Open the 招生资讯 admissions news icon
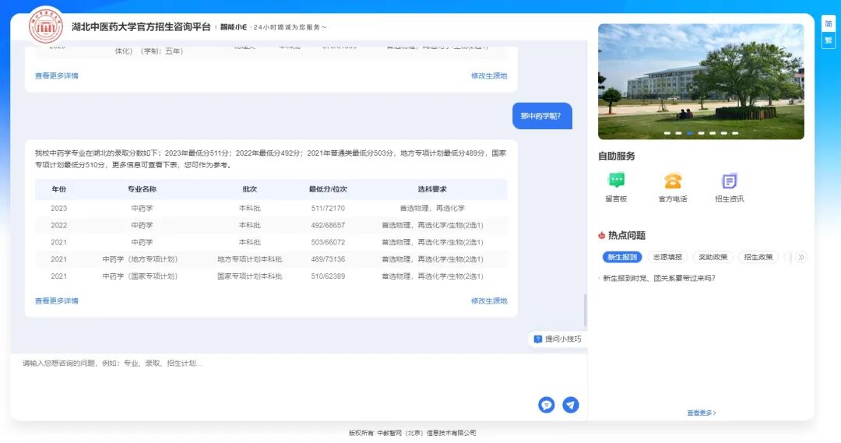 (729, 181)
